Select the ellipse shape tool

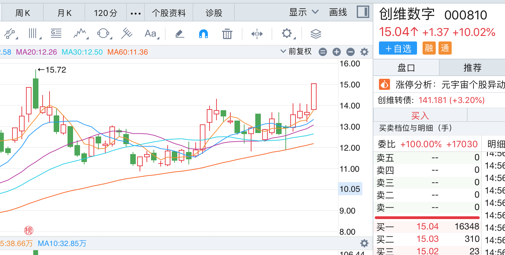(103, 34)
